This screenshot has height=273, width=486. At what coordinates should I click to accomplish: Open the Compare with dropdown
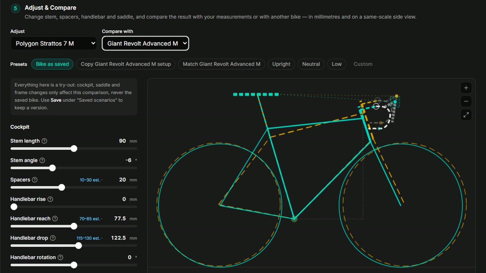pos(145,44)
